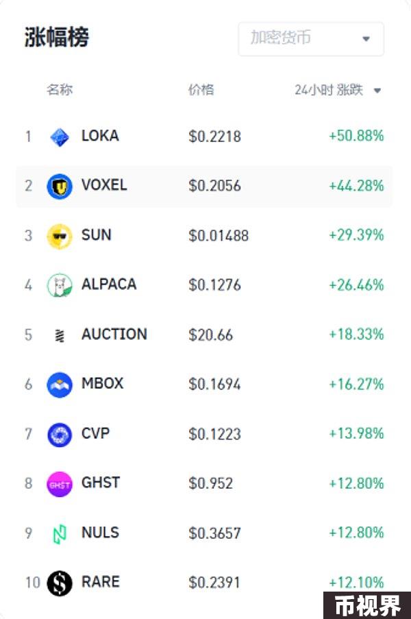Viewport: 411px width, 619px height.
Task: Click the 涨幅榜 heading
Action: (x=57, y=38)
